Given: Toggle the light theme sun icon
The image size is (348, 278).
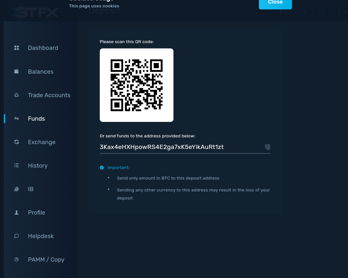Looking at the screenshot, I should [303, 12].
